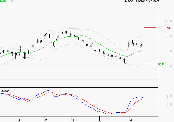The height and width of the screenshot is (122, 174).
Task: Click the M month label
Action: click(x=46, y=120)
